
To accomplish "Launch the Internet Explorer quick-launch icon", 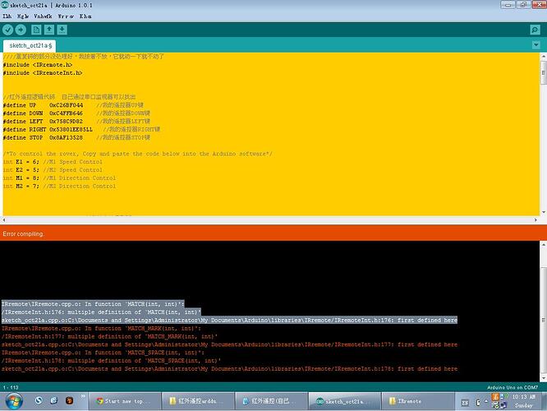I will pyautogui.click(x=53, y=400).
